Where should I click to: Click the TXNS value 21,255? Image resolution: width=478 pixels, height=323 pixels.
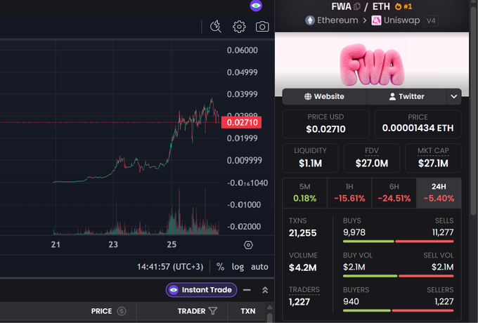point(302,233)
